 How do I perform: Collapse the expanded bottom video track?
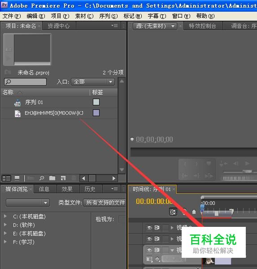[x=172, y=250]
